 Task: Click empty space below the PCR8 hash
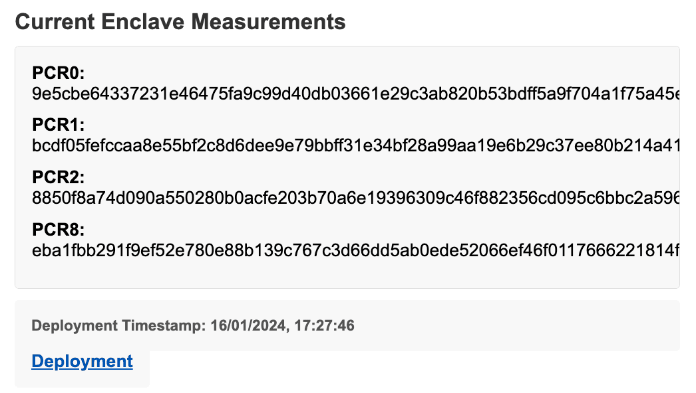[x=346, y=274]
